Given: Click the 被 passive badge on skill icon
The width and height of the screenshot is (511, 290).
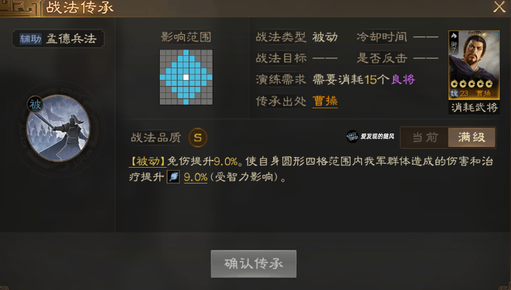Looking at the screenshot, I should pyautogui.click(x=35, y=104).
